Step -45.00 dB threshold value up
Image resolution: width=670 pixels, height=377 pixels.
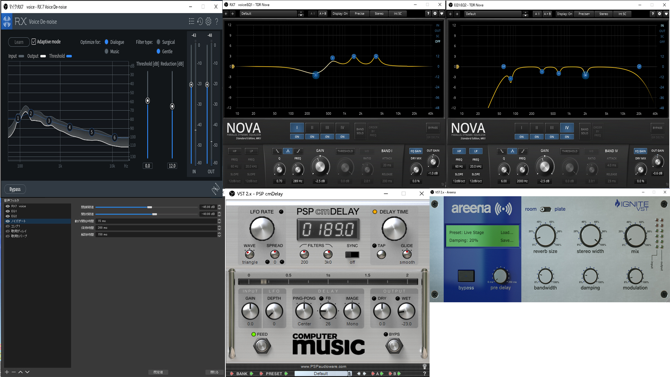point(219,206)
